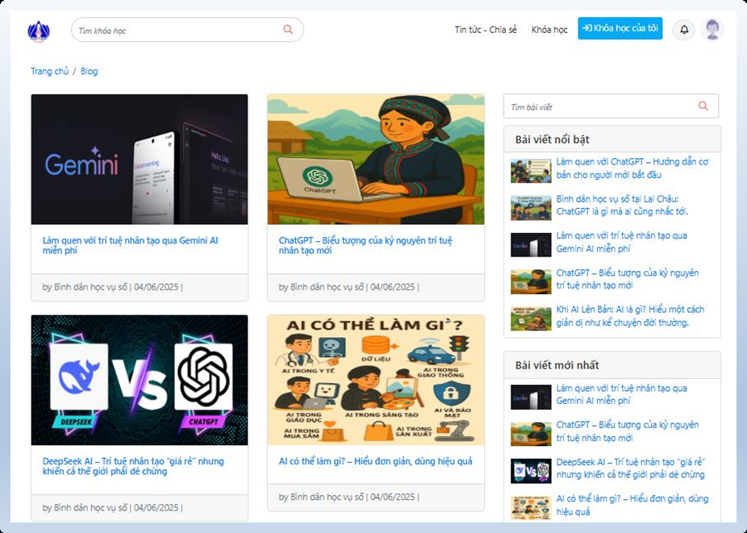
Task: Navigate to 'Trang chủ' breadcrumb link
Action: tap(49, 72)
